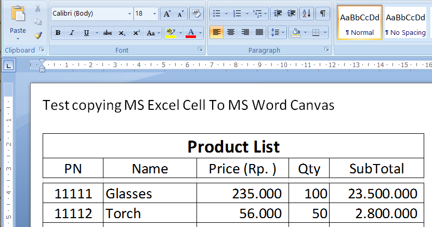The width and height of the screenshot is (432, 227).
Task: Click the Sort A-Z icon
Action: point(306,14)
